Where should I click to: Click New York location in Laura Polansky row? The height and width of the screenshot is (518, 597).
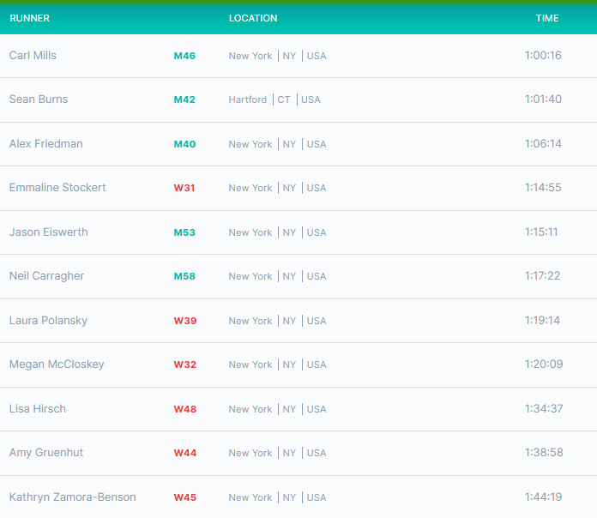point(250,321)
